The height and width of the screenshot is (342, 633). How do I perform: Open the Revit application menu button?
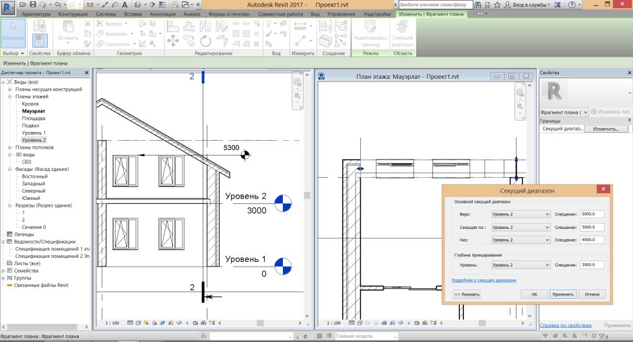click(x=8, y=7)
